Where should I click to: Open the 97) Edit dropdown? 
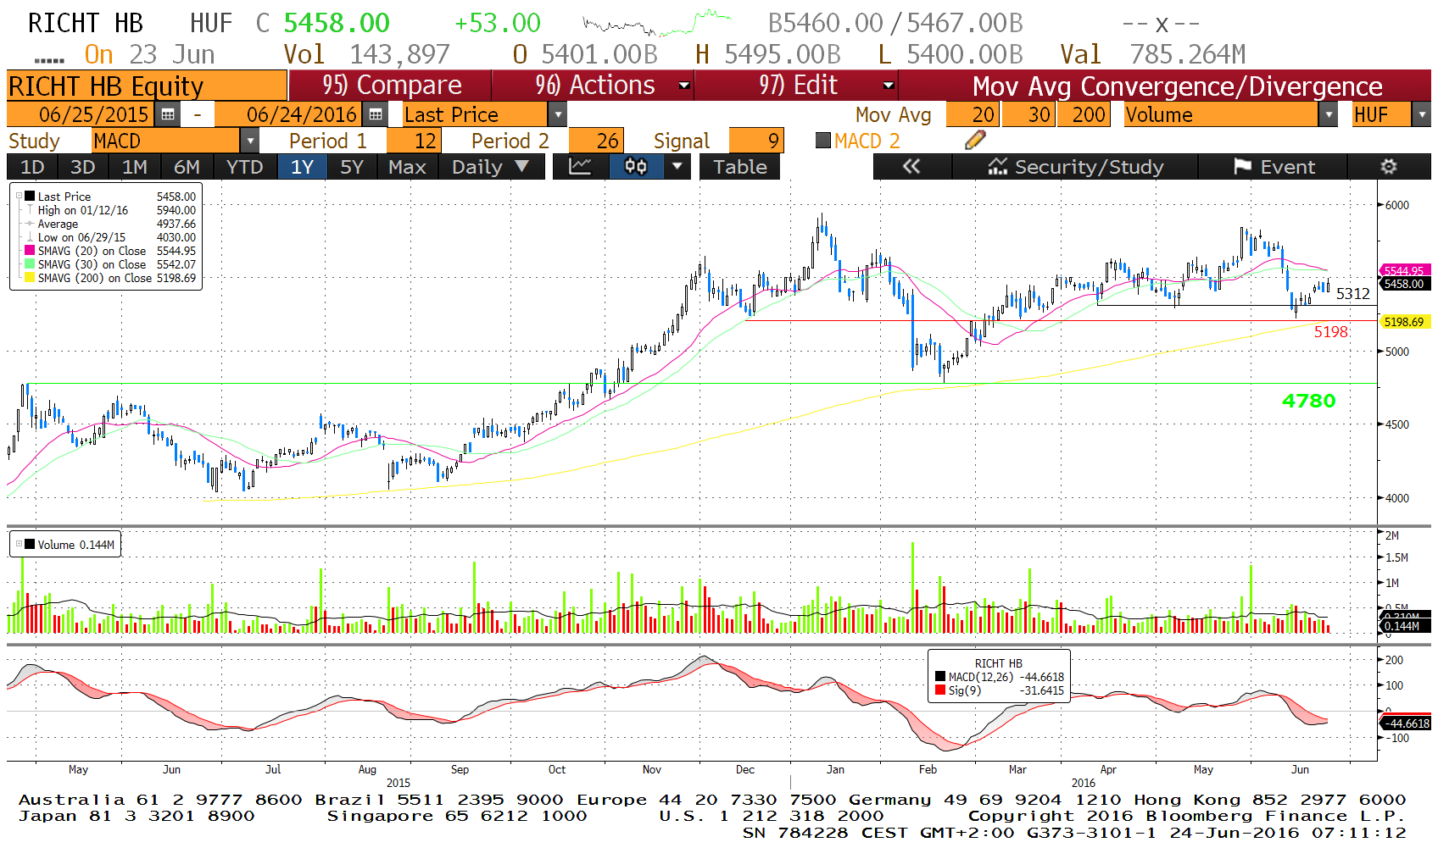coord(889,86)
